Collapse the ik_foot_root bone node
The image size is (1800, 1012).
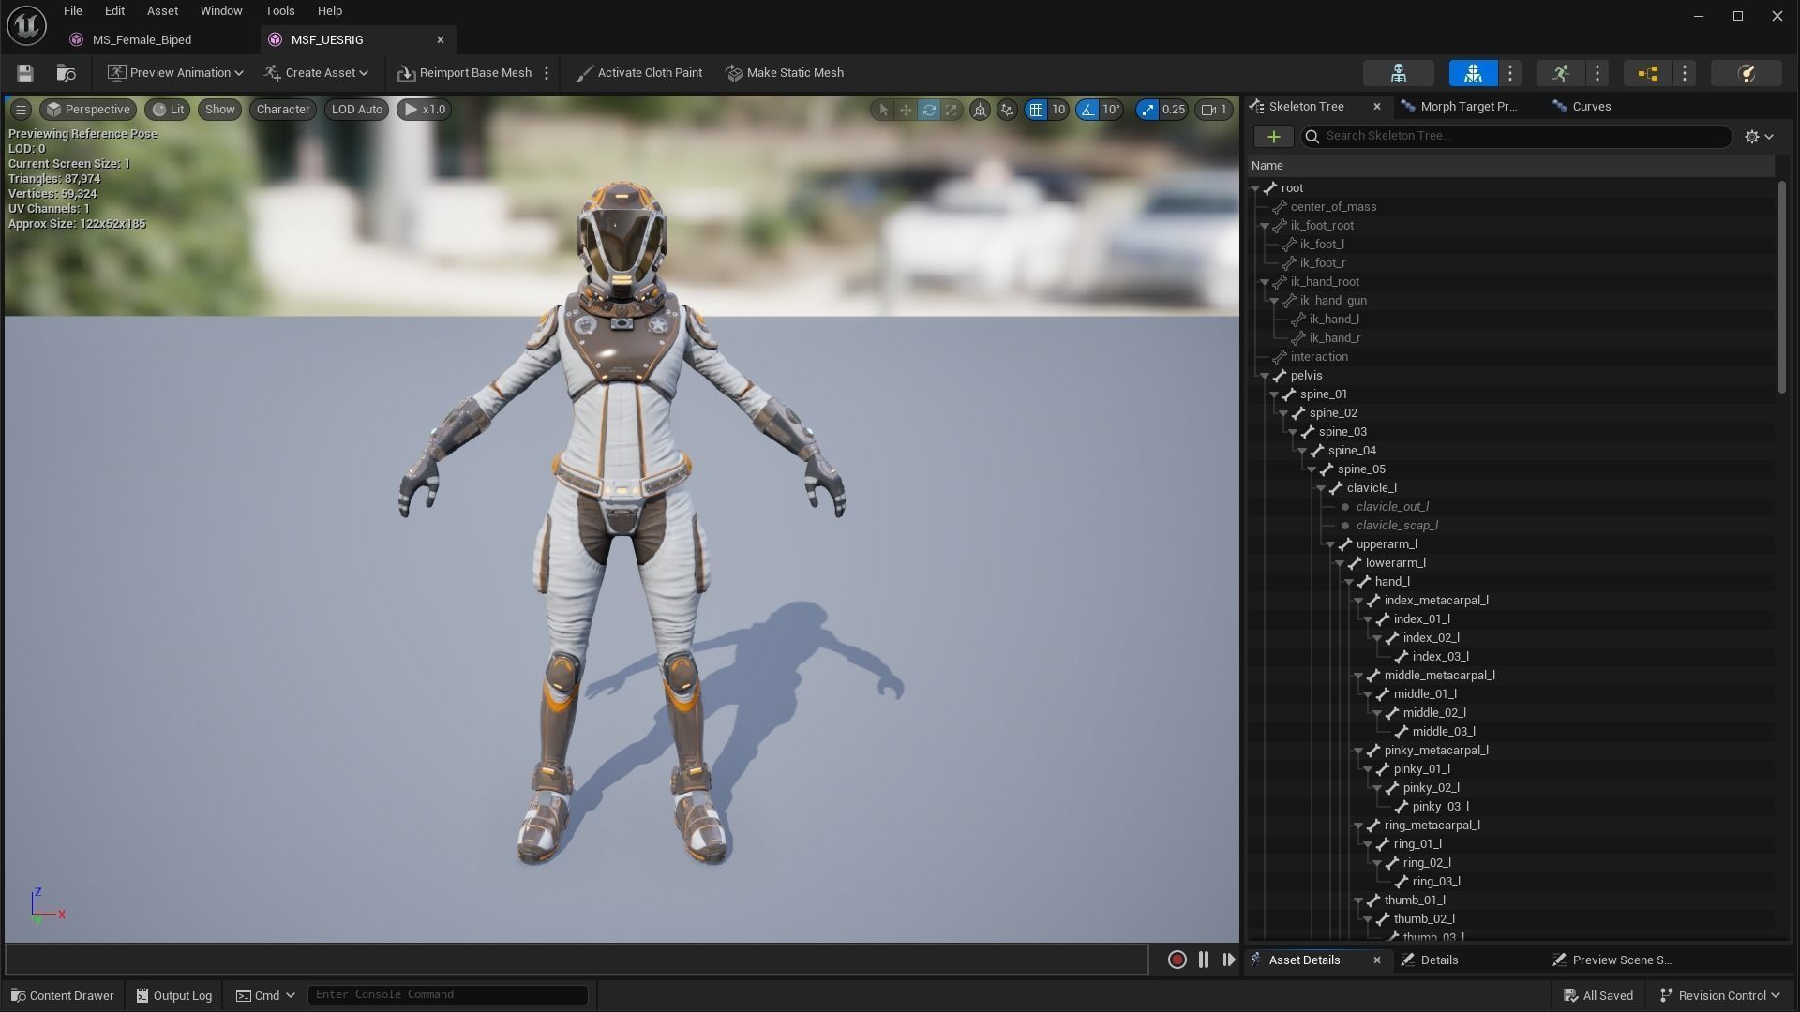tap(1264, 226)
